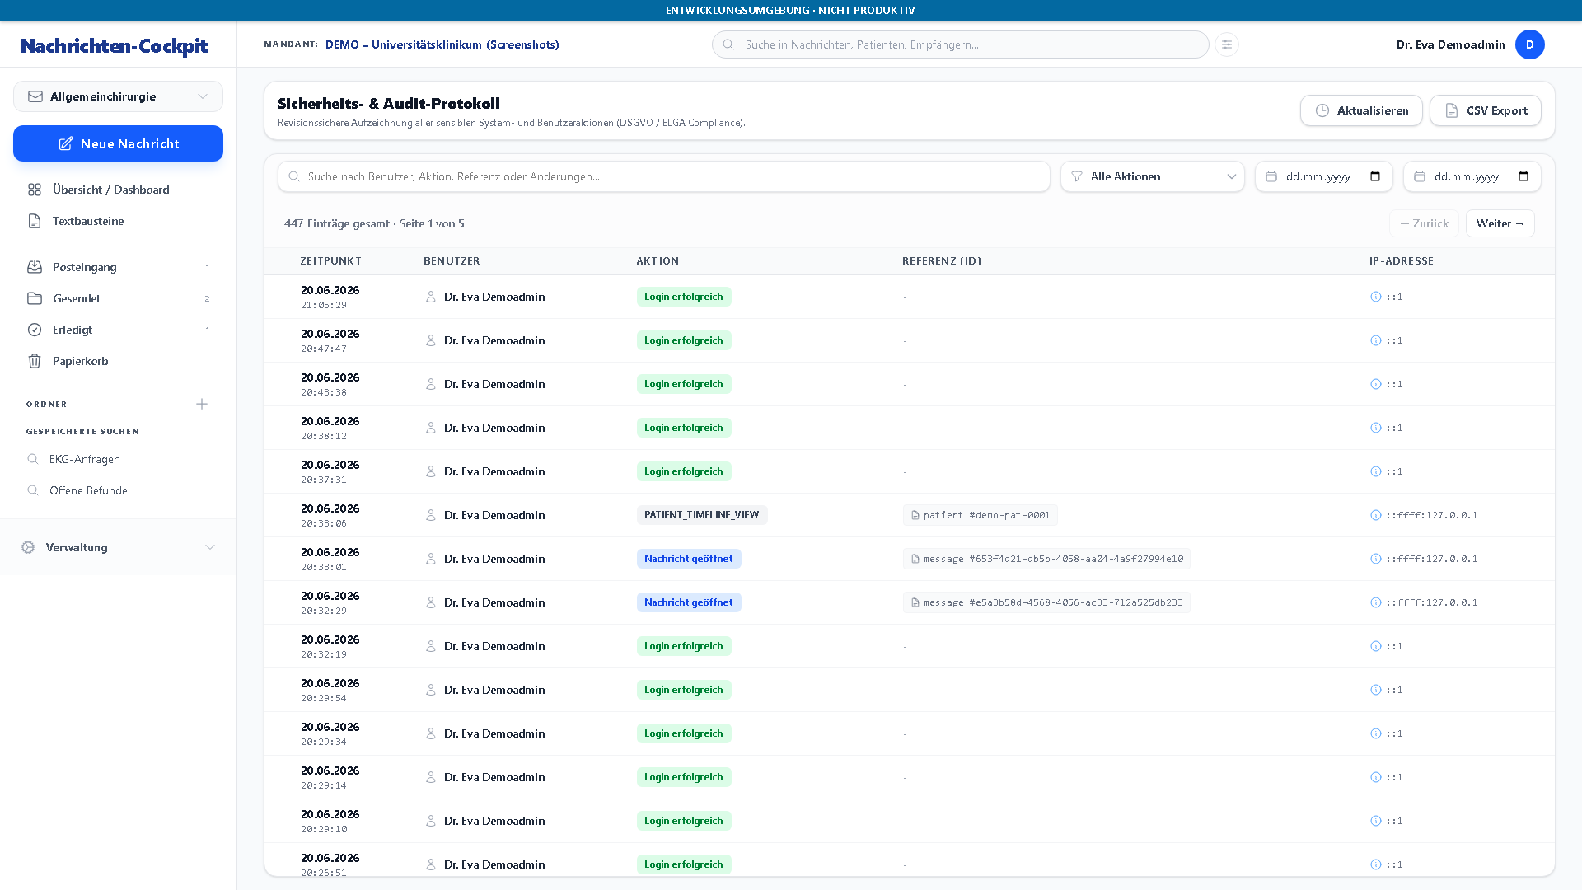Click the user icon in the 20:47:47 row
This screenshot has height=890, width=1582.
coord(430,340)
